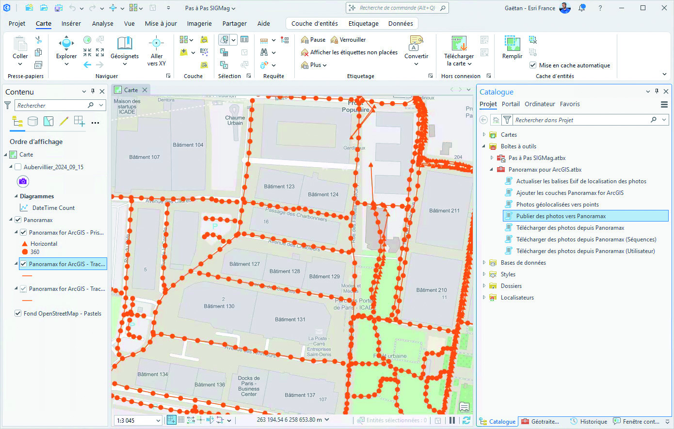Image resolution: width=674 pixels, height=429 pixels.
Task: Toggle the Panoramax for ArcGIS - Pris... checkbox
Action: pyautogui.click(x=23, y=232)
